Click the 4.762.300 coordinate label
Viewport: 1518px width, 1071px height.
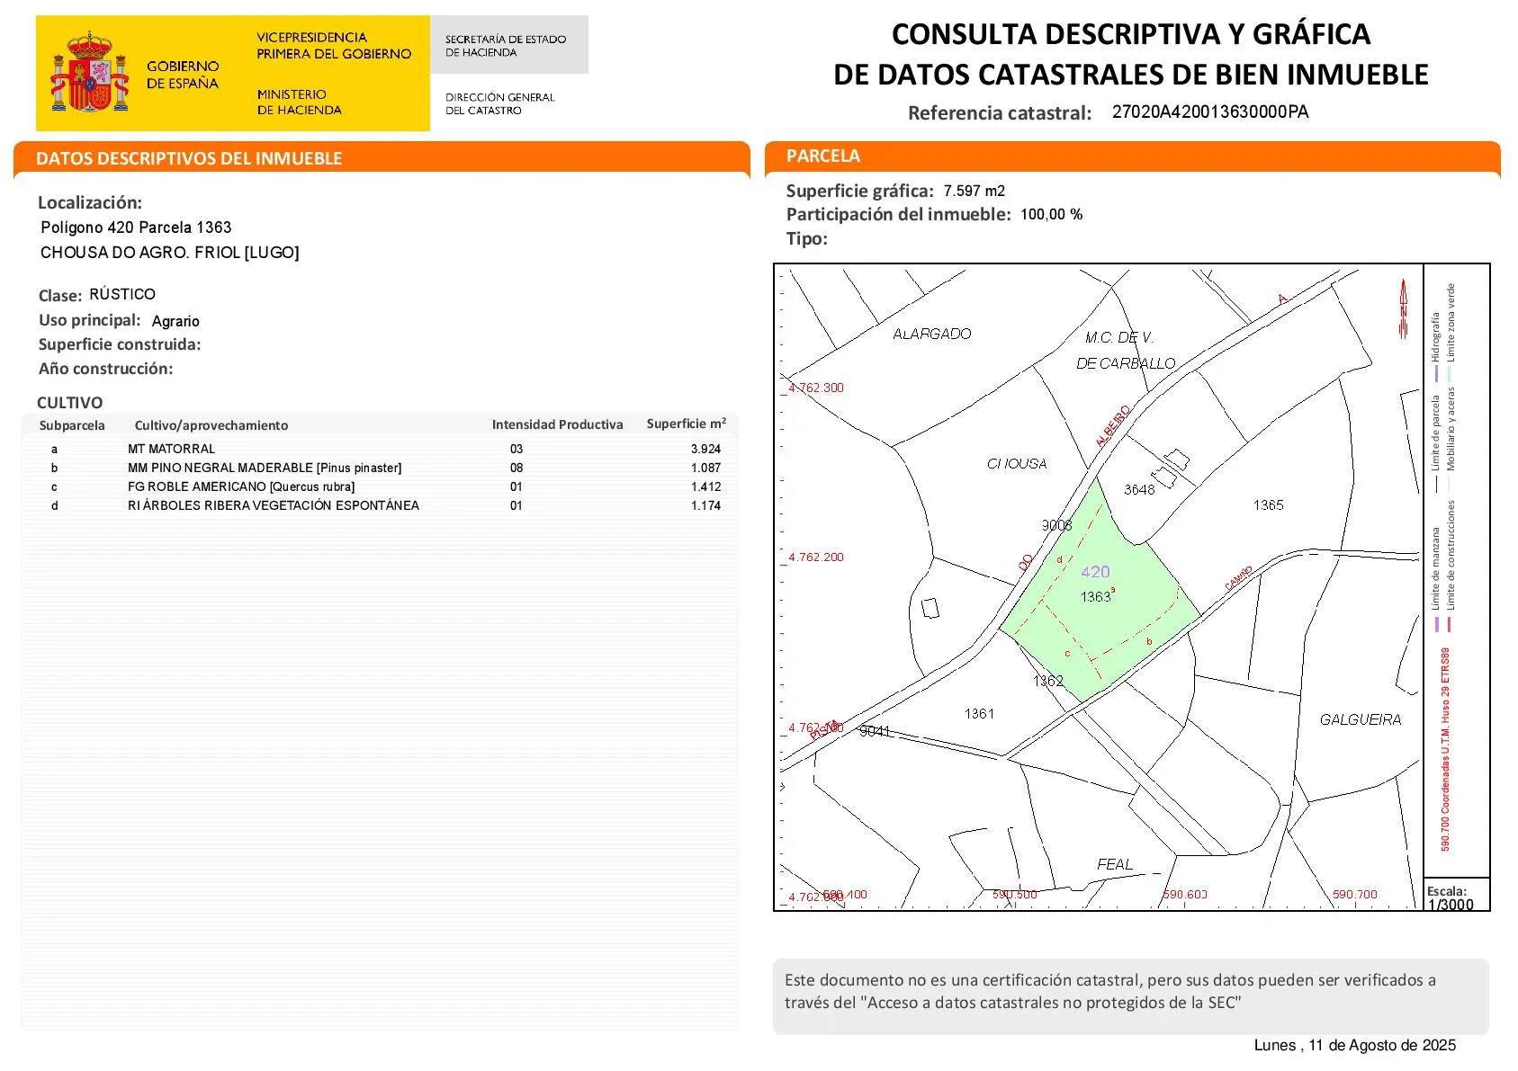tap(816, 388)
